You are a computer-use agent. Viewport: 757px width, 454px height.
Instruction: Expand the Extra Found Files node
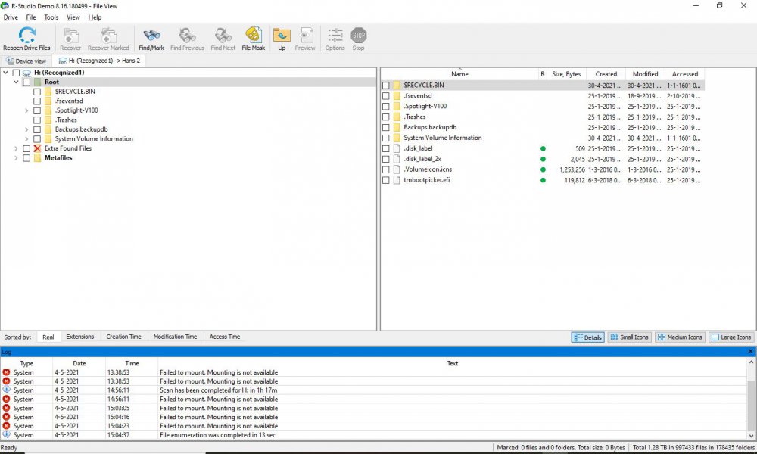(x=17, y=148)
